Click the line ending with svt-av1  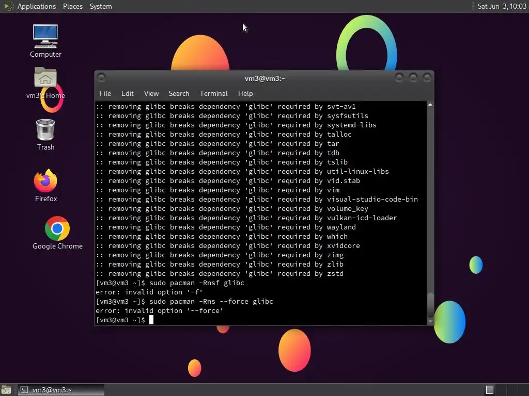pos(226,106)
